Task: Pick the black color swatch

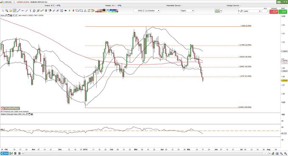Action: (104, 10)
